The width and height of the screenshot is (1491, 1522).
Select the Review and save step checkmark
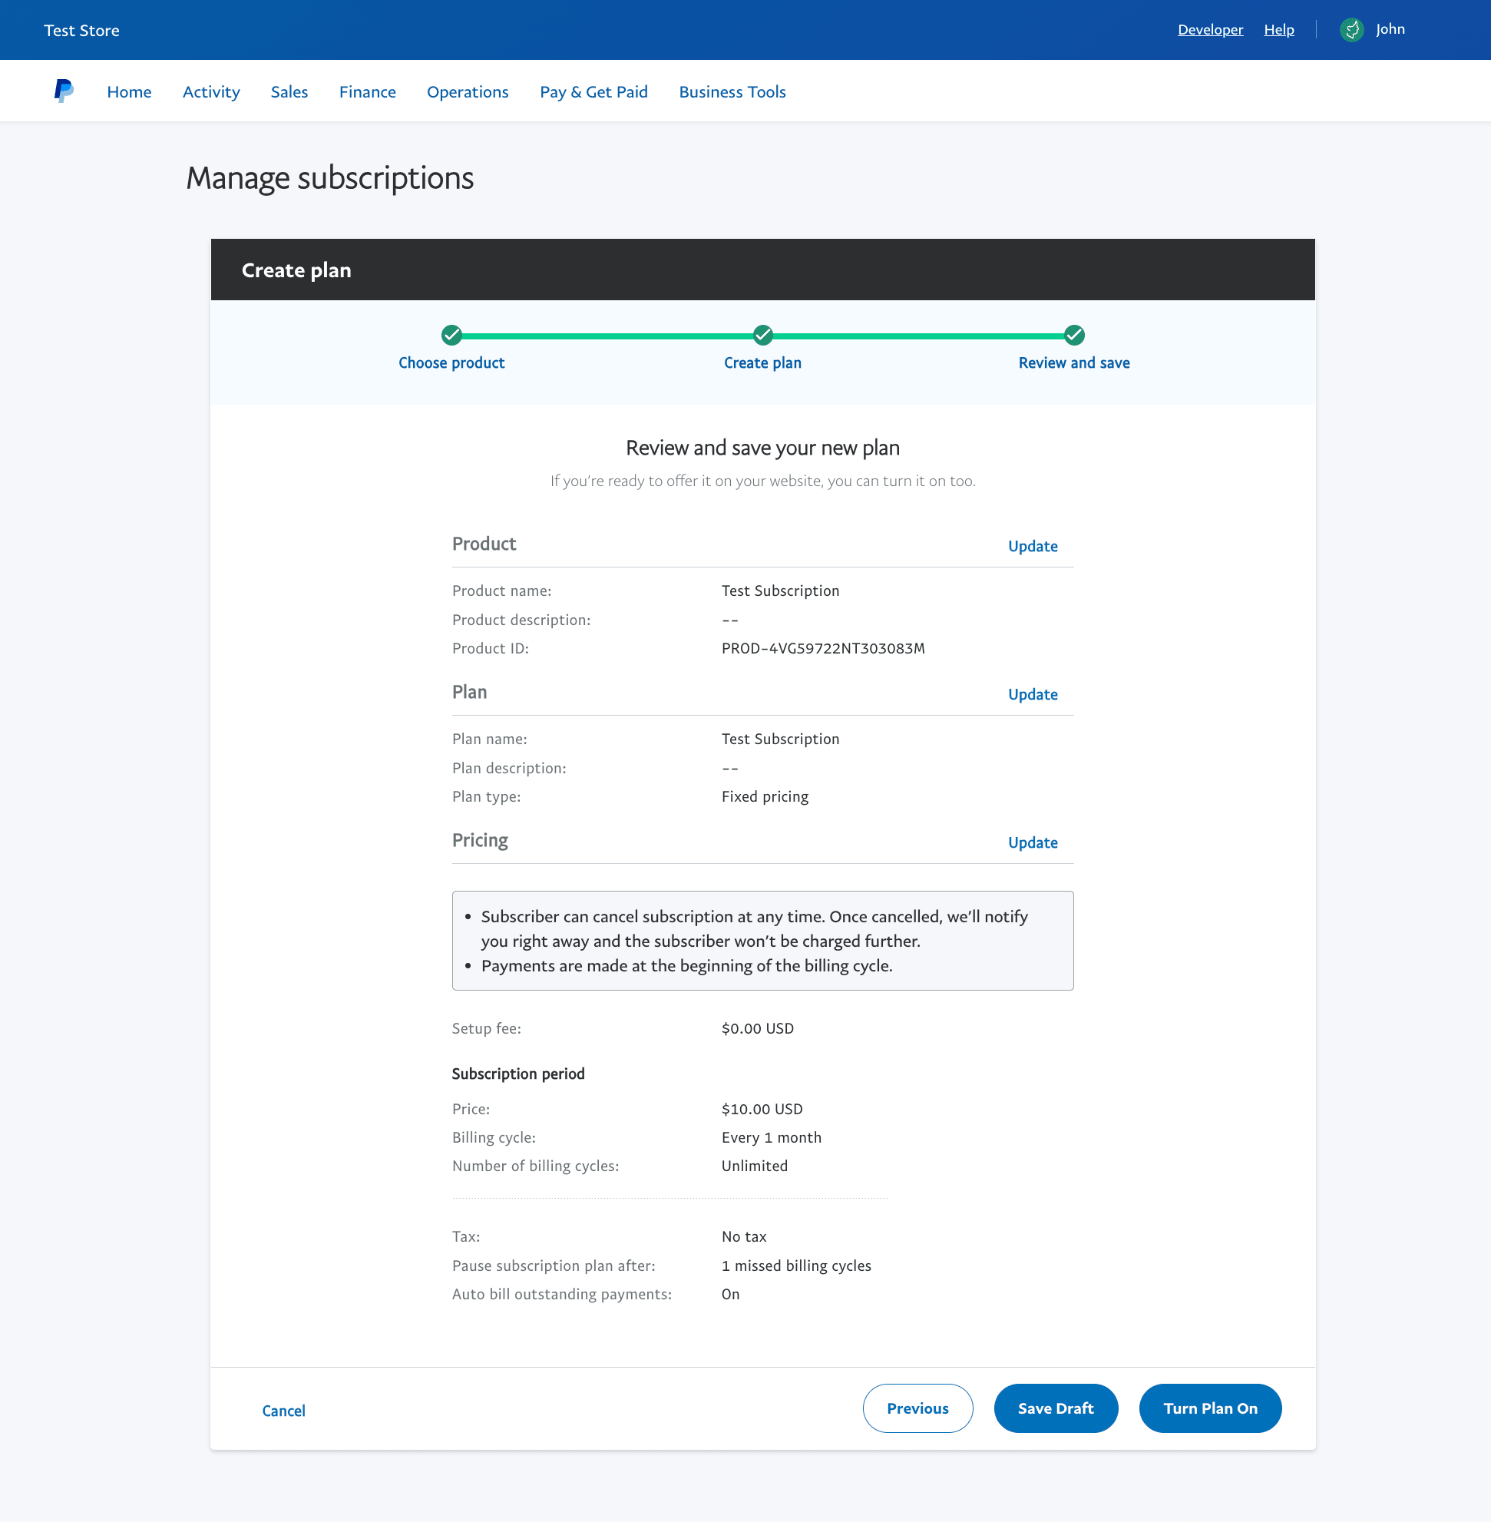click(x=1074, y=336)
